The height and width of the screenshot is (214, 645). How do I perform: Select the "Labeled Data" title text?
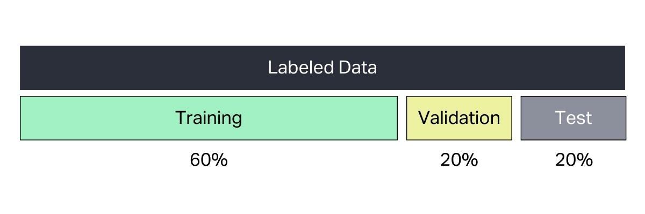click(322, 68)
